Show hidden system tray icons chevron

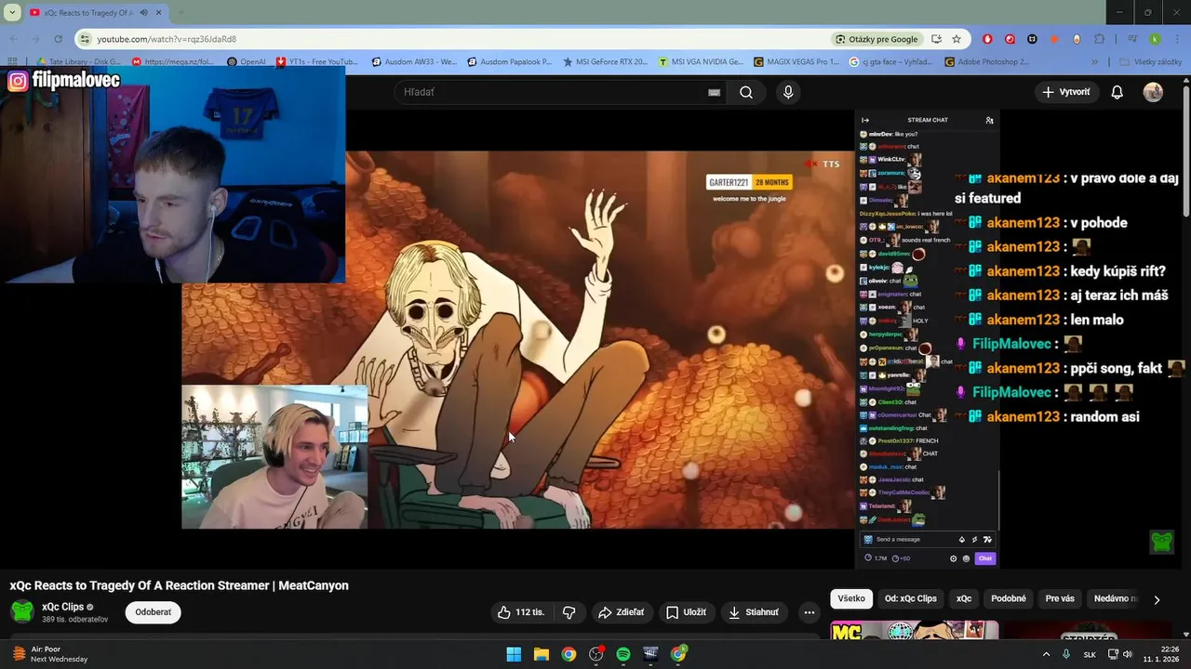pos(1046,654)
